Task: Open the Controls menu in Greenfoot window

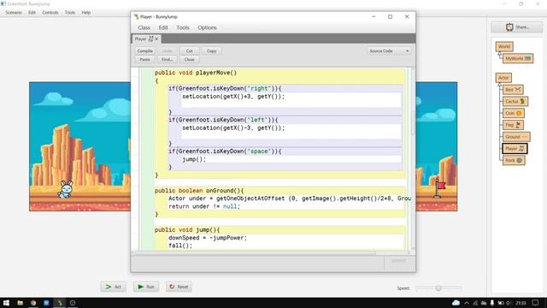Action: click(50, 13)
